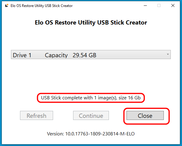Click the Elo app icon in title bar

tap(7, 5)
